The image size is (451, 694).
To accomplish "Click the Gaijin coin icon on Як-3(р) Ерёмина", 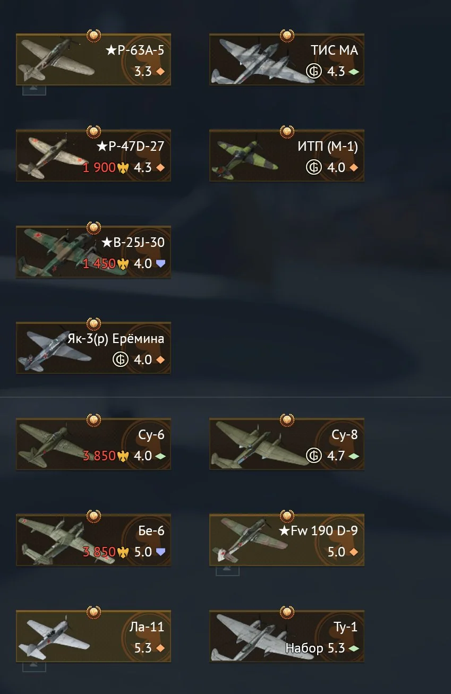I will 121,359.
